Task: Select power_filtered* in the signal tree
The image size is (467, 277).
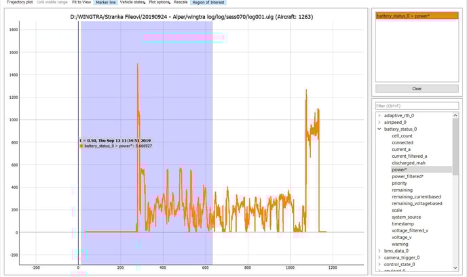Action: click(x=407, y=177)
